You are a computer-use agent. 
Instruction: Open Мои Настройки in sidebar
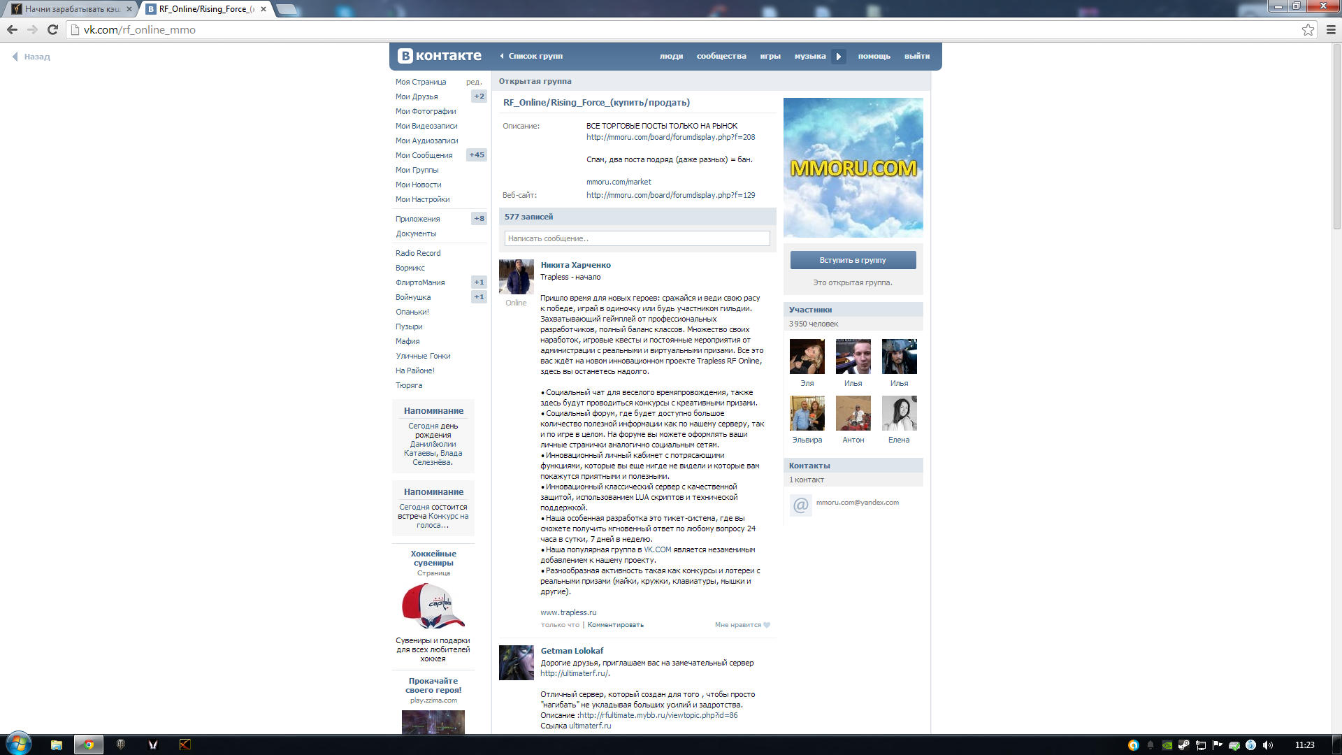(x=423, y=199)
